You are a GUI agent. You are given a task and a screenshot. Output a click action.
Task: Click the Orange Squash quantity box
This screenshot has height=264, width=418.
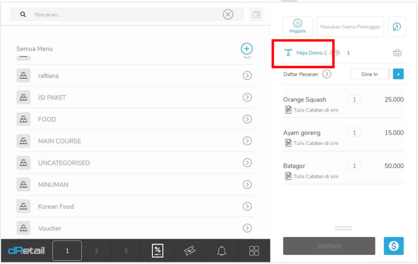coord(354,99)
